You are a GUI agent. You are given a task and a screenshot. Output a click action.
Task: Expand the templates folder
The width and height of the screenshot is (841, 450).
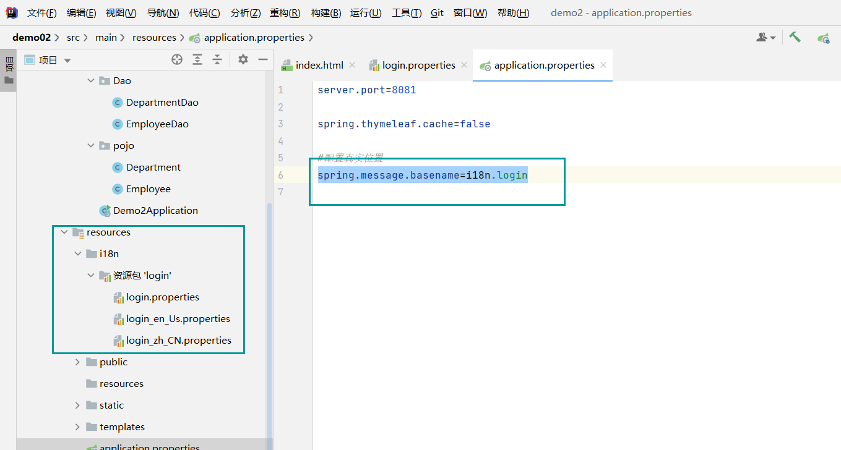click(77, 427)
